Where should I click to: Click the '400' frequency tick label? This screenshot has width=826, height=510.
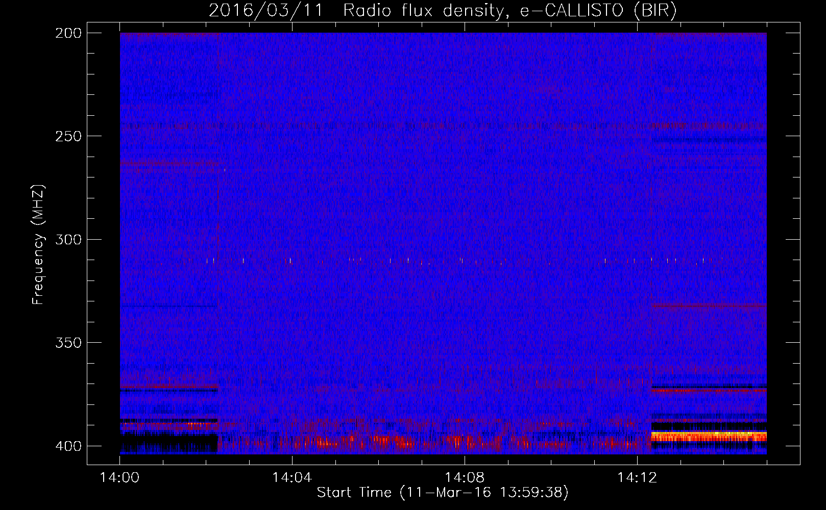(68, 446)
